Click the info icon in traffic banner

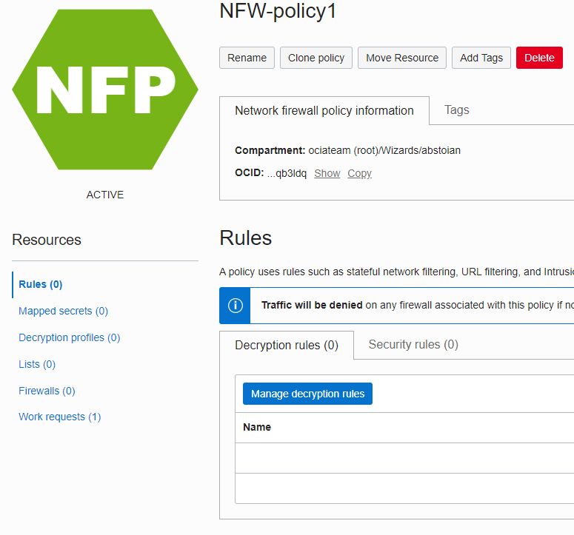[235, 306]
